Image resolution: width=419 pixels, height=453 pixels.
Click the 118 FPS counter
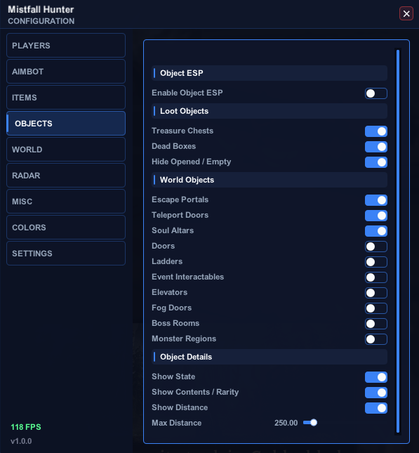[x=26, y=427]
